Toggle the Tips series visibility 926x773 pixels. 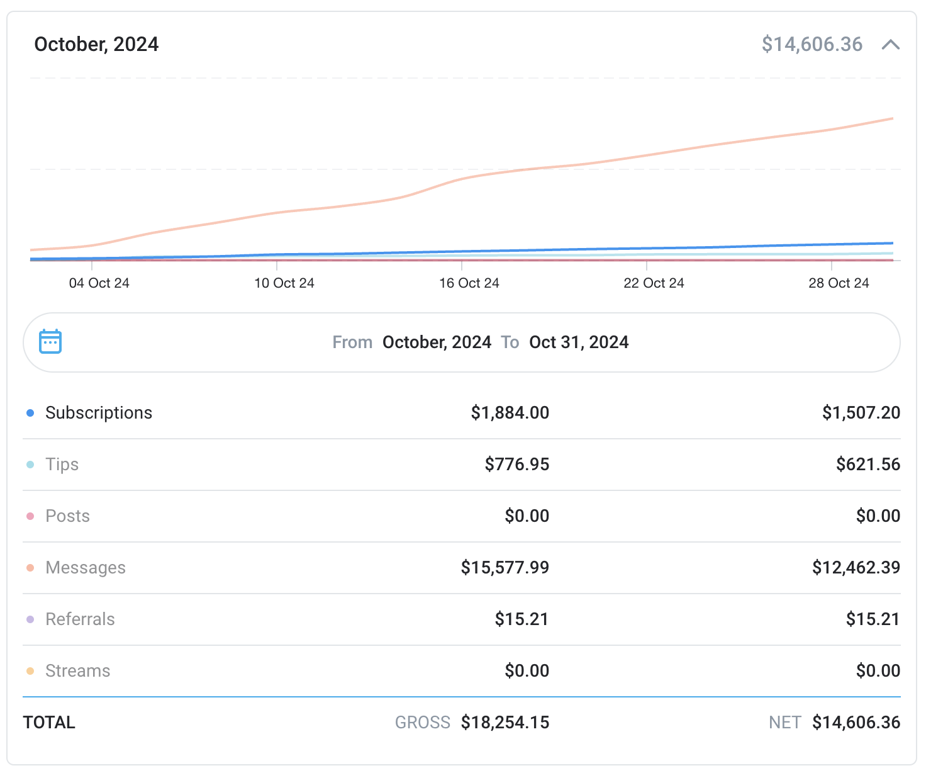tap(62, 465)
